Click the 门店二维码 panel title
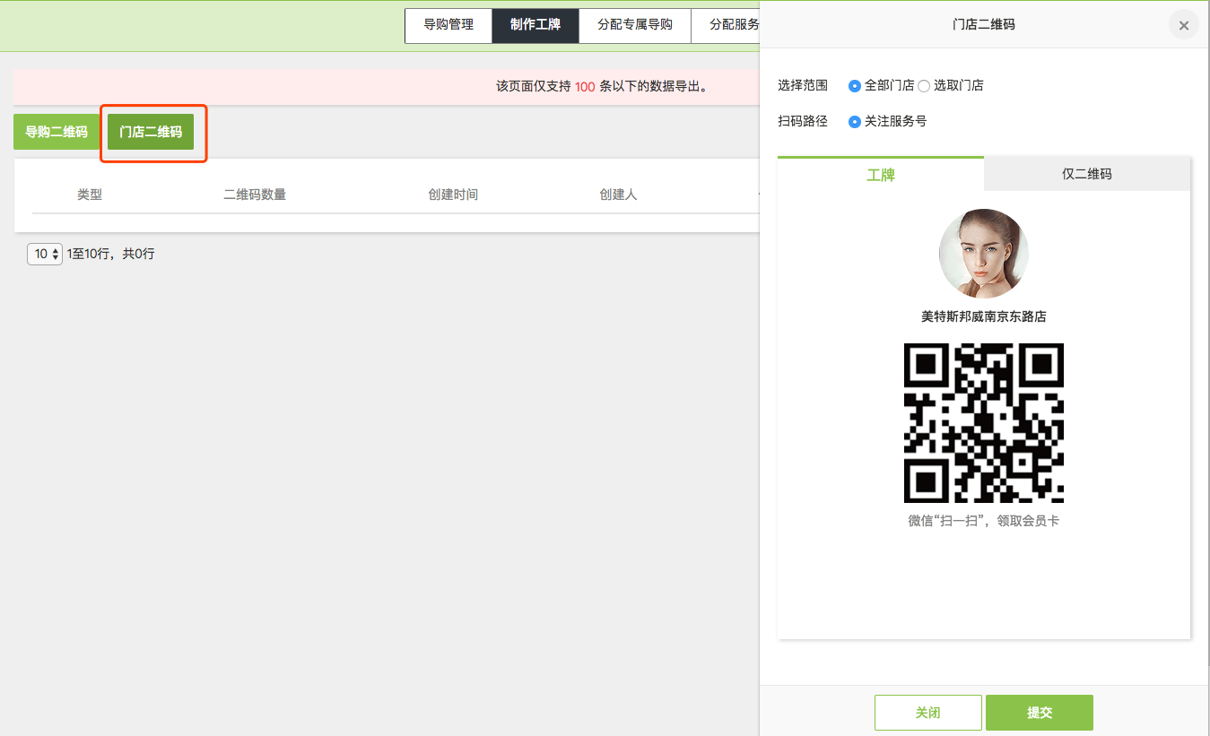Screen dimensions: 1210x736 [x=984, y=25]
